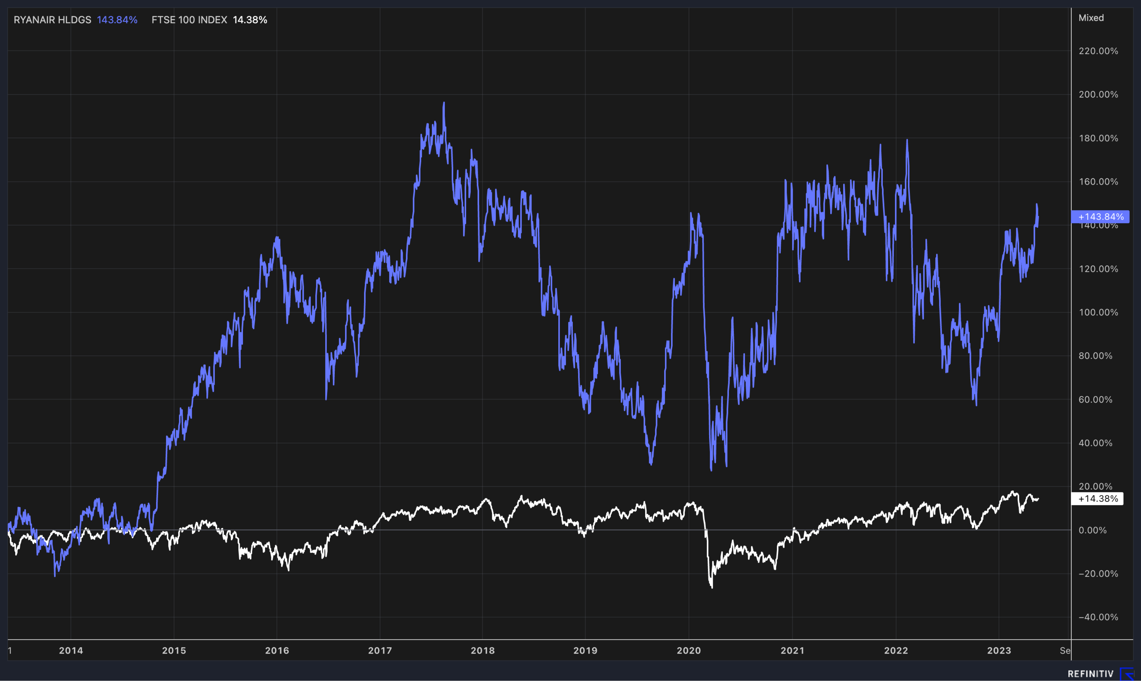Click the 0.00% axis label

point(1093,530)
